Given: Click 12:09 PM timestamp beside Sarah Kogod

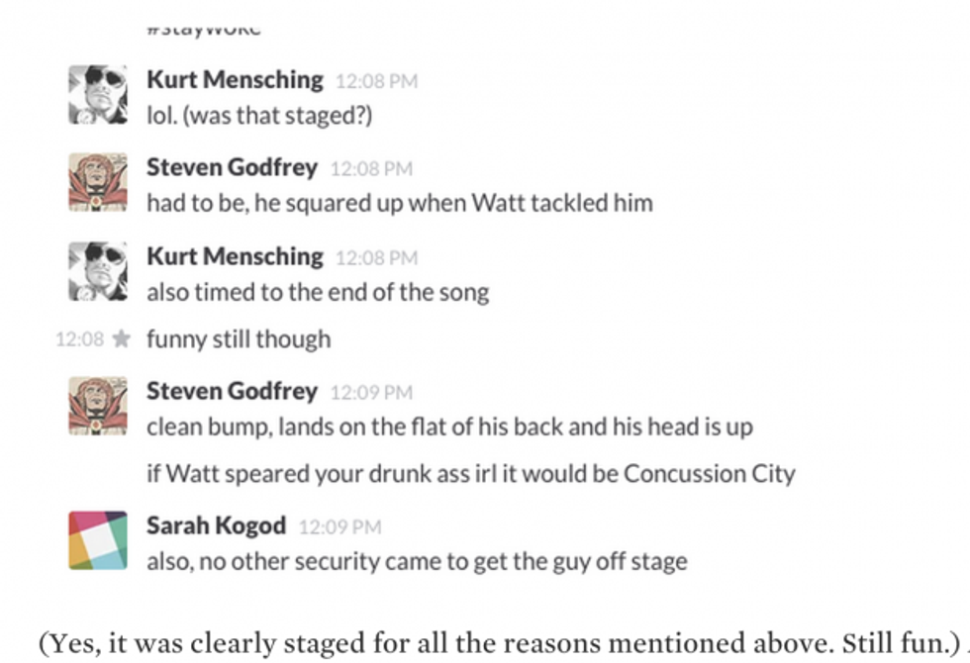Looking at the screenshot, I should (339, 527).
